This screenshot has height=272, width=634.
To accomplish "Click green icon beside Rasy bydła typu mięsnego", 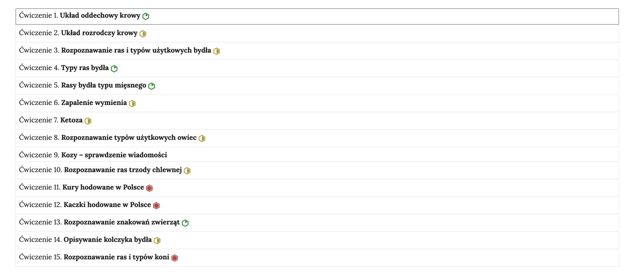I will point(152,86).
